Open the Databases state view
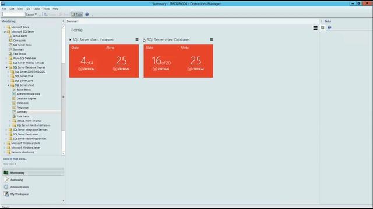The width and height of the screenshot is (373, 209). [22, 103]
